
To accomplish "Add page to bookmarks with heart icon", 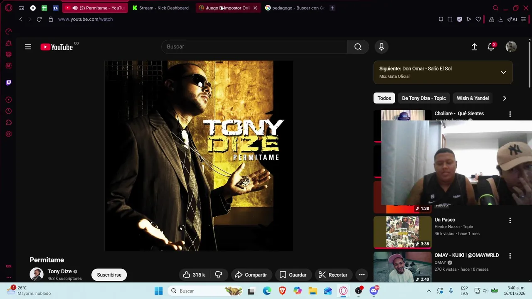I will tap(478, 19).
